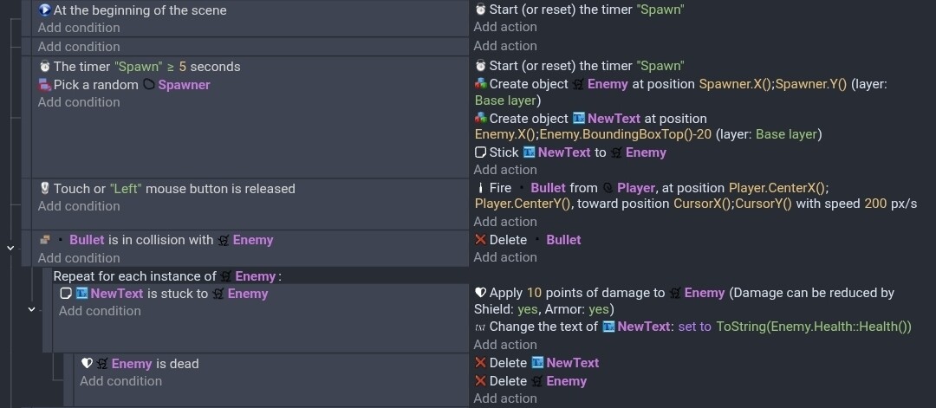Add condition under Enemy is dead
The width and height of the screenshot is (936, 408).
click(120, 381)
